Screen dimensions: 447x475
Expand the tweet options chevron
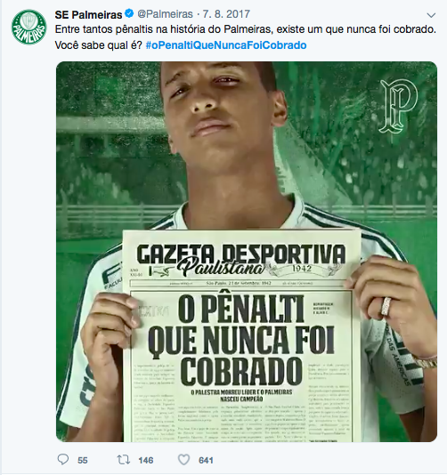(x=431, y=15)
